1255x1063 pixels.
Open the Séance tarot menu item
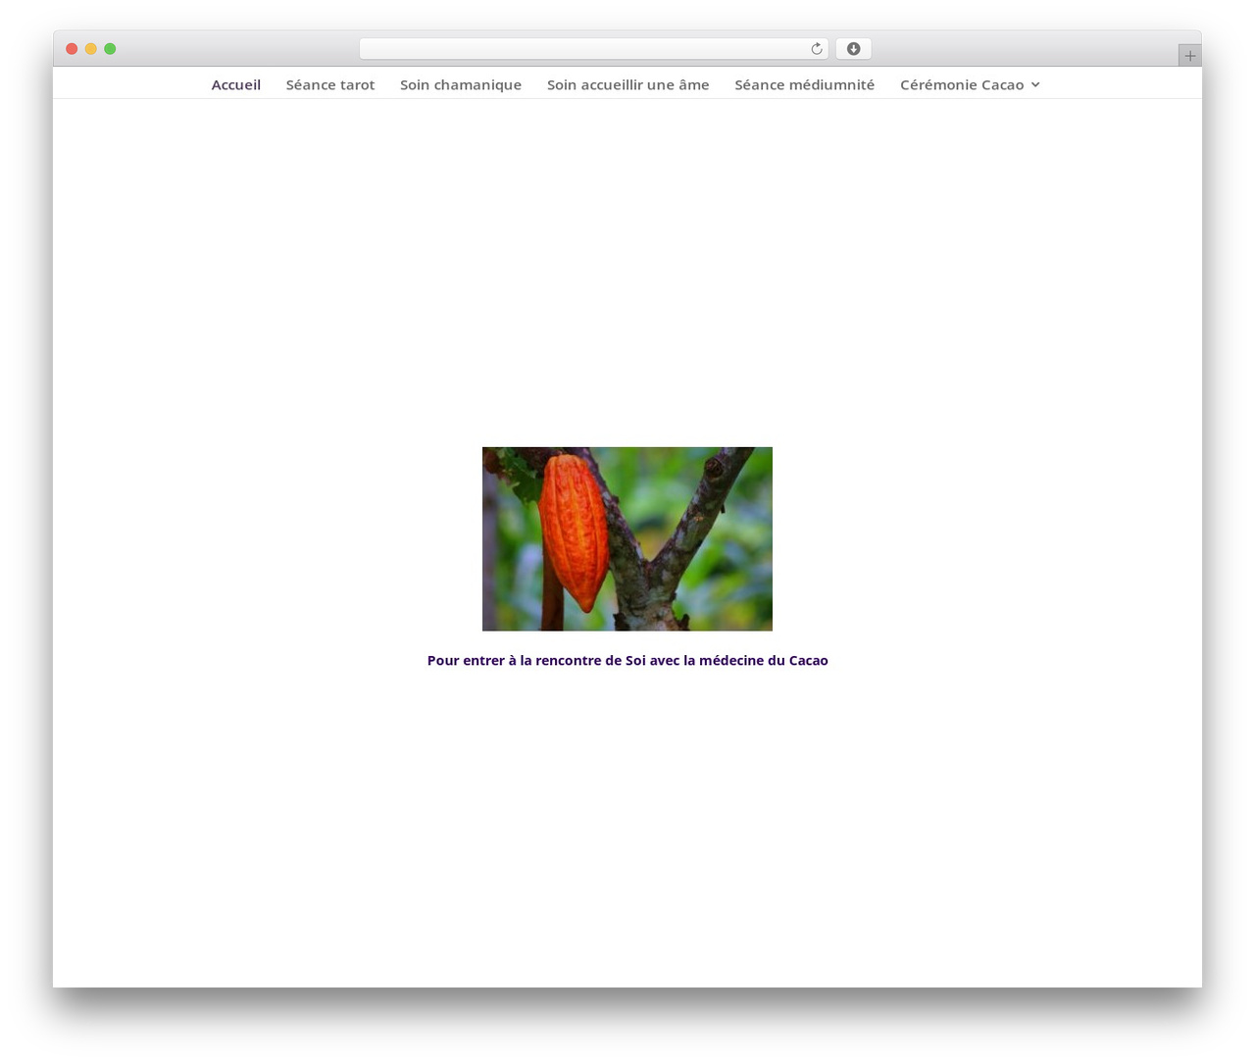pos(330,85)
